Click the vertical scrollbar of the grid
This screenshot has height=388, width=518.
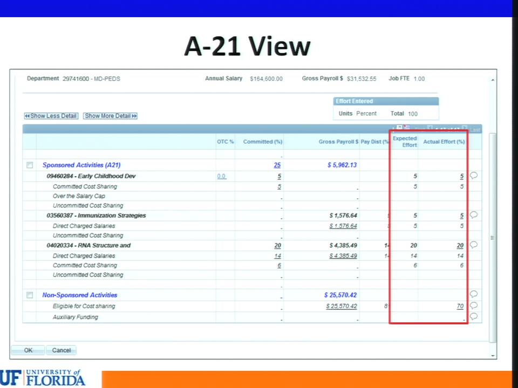click(492, 238)
